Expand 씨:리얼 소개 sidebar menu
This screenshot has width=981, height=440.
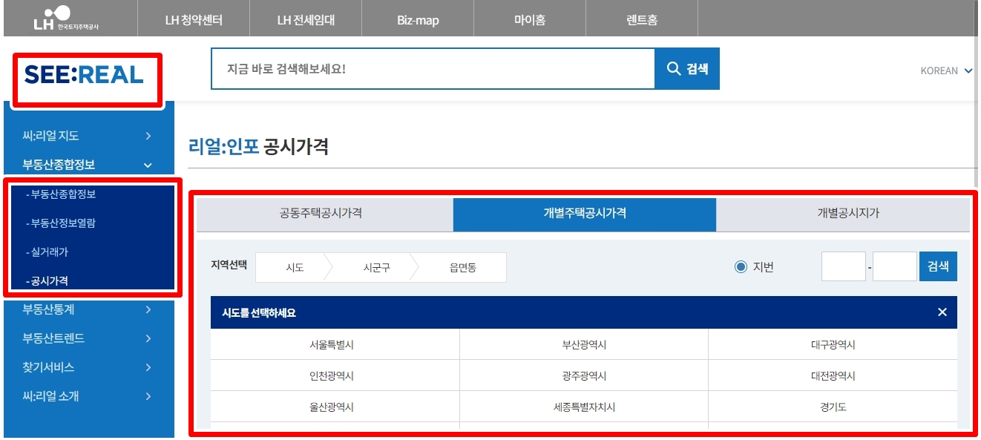[x=88, y=396]
